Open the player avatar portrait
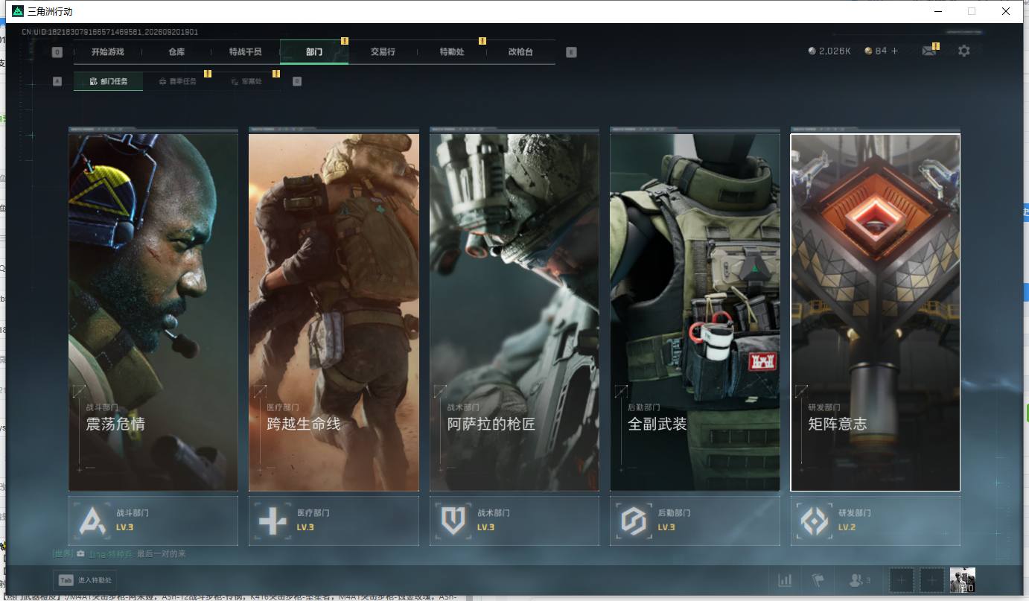The width and height of the screenshot is (1029, 601). 963,579
